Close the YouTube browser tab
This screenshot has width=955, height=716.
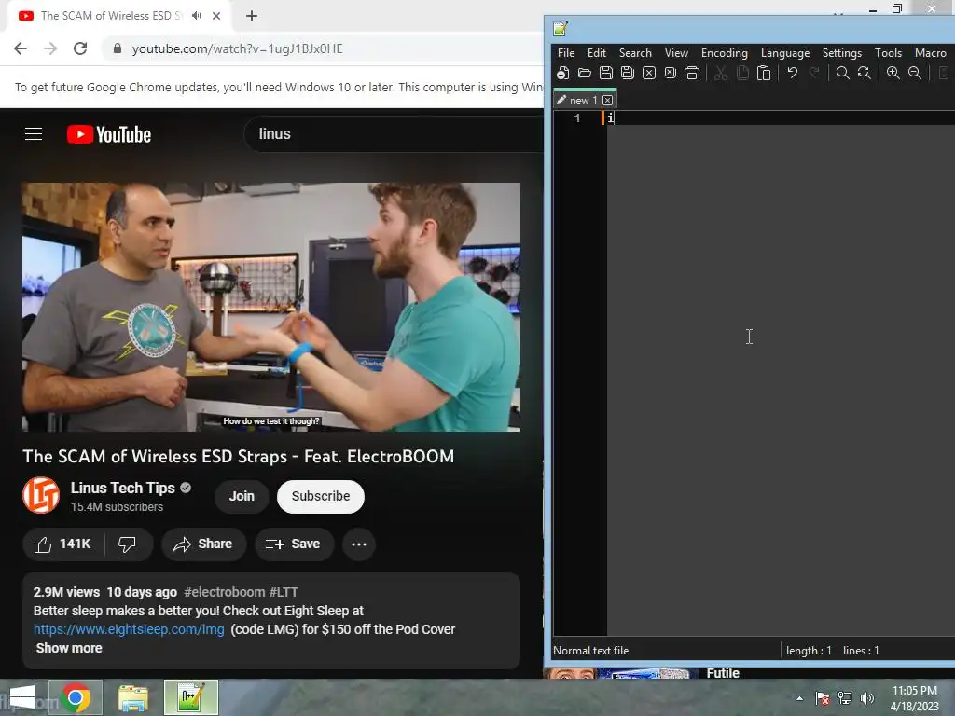[x=216, y=16]
